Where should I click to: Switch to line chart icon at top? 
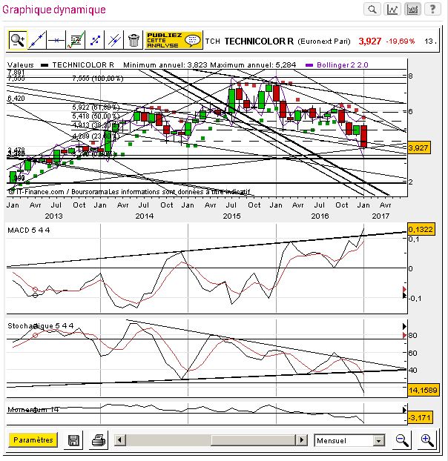click(x=392, y=10)
